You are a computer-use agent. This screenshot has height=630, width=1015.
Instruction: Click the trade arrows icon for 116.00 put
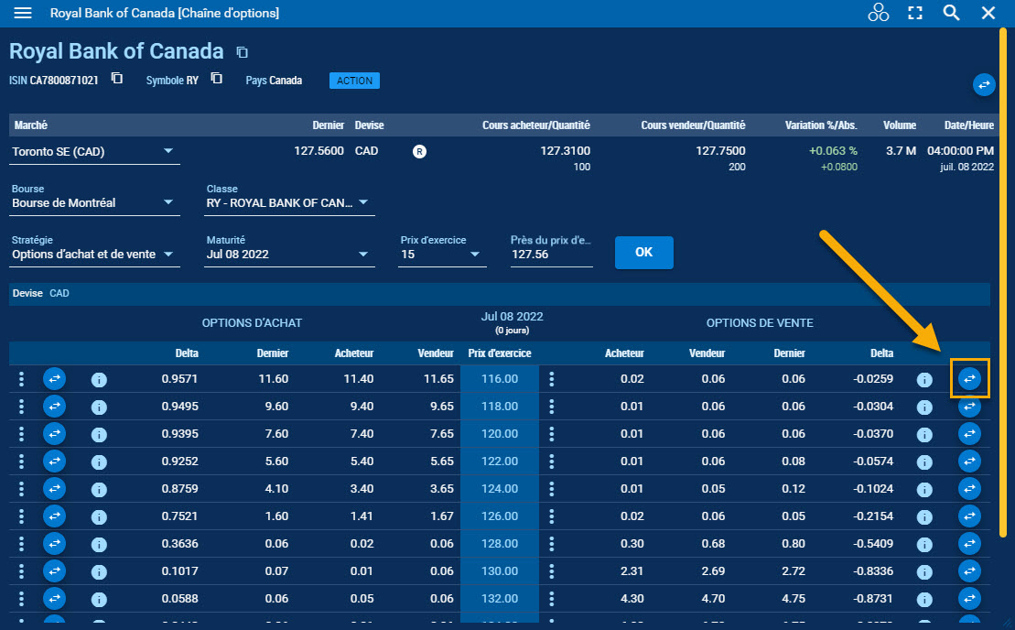click(969, 378)
